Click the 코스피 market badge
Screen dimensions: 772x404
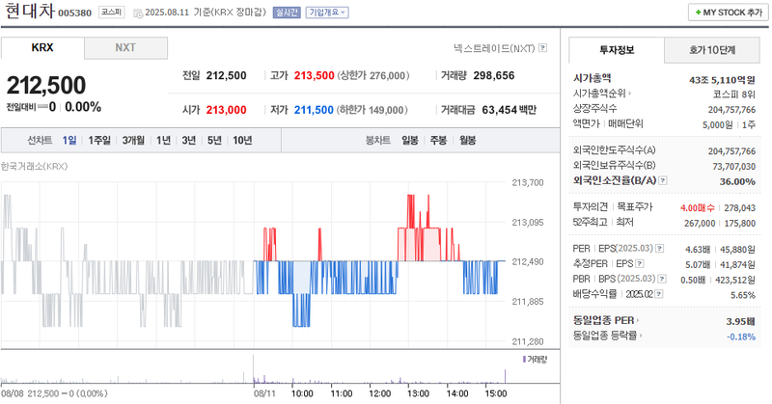point(112,12)
